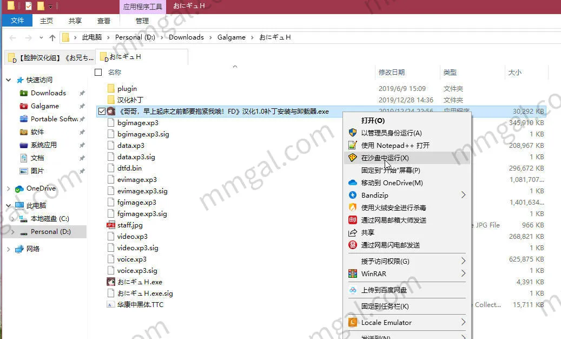Open the Locale Emulator submenu
The image size is (561, 339).
[x=387, y=322]
